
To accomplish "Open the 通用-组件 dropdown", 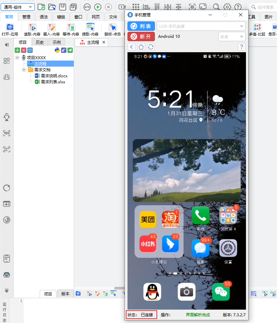I will [18, 7].
